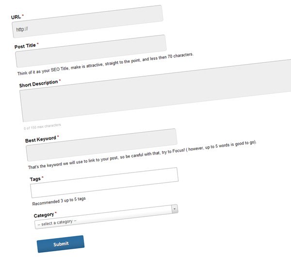291x258 pixels.
Task: Click the Post Title label
Action: (25, 46)
